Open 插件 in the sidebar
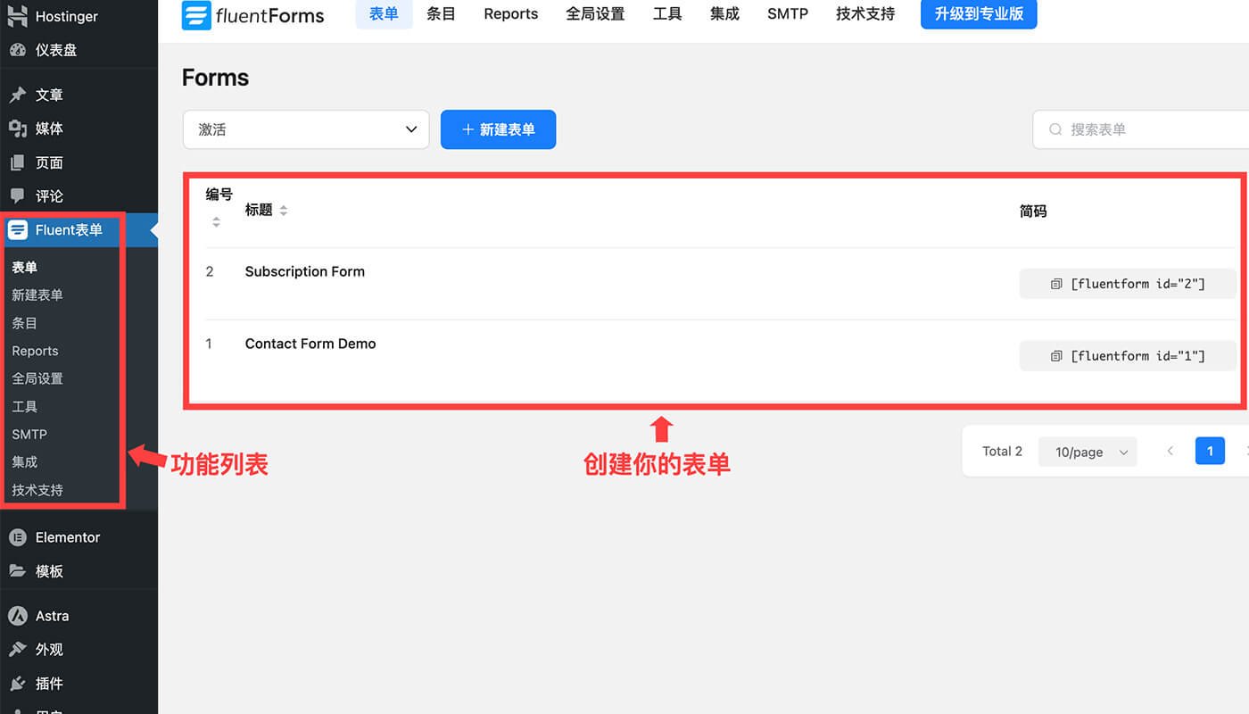The width and height of the screenshot is (1249, 714). click(49, 684)
